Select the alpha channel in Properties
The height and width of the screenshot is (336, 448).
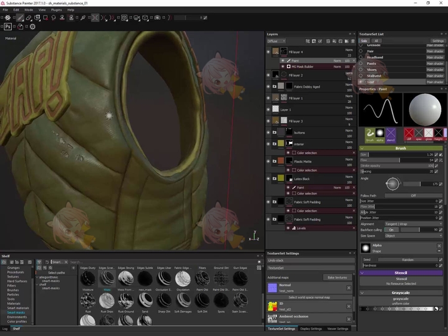coord(380,135)
